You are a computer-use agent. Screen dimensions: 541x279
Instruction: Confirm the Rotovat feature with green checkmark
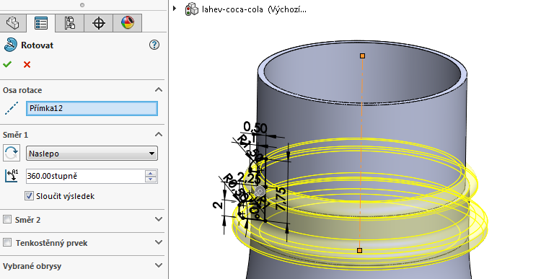point(7,64)
